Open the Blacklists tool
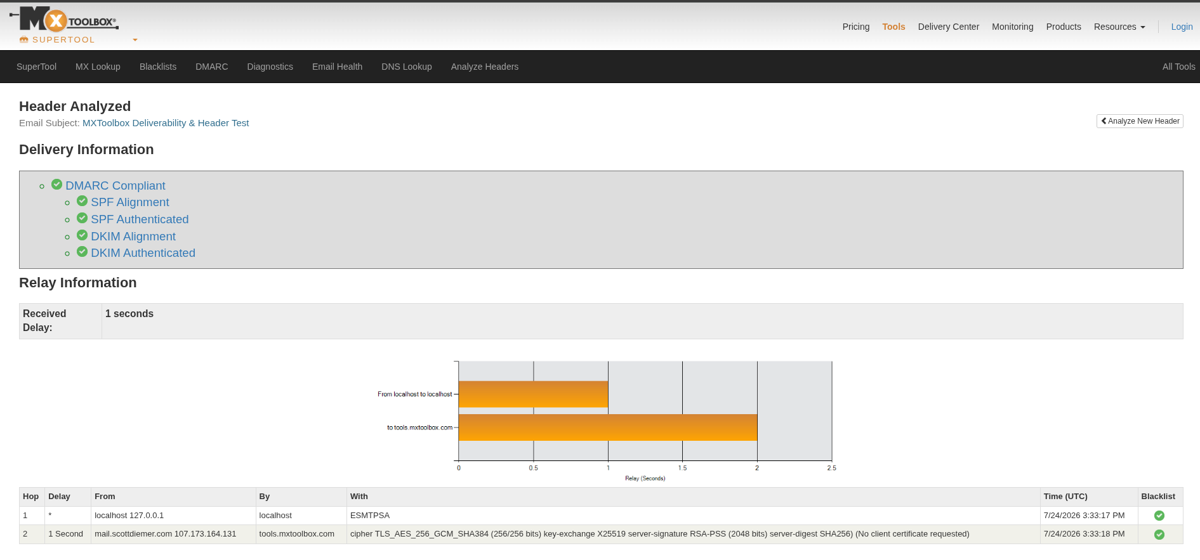Screen dimensions: 1200x560 pyautogui.click(x=158, y=67)
